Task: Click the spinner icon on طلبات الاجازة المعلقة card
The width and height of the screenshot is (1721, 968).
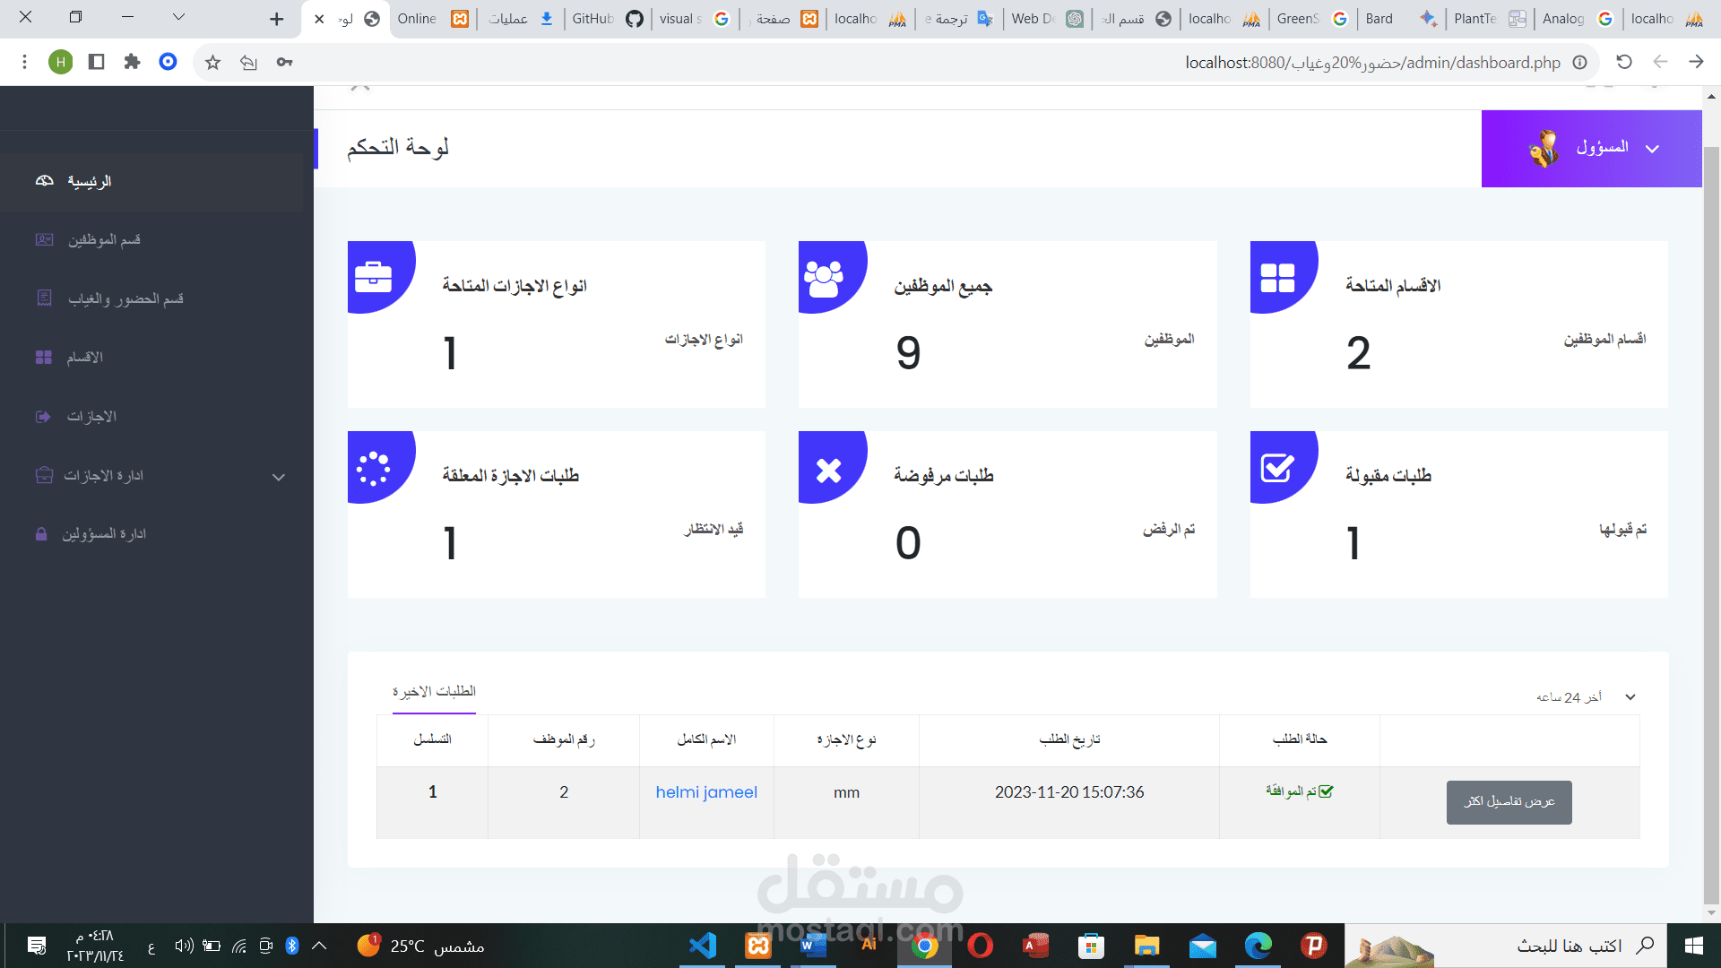Action: point(374,468)
